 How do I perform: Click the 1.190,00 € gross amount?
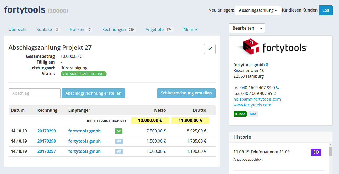point(196,151)
